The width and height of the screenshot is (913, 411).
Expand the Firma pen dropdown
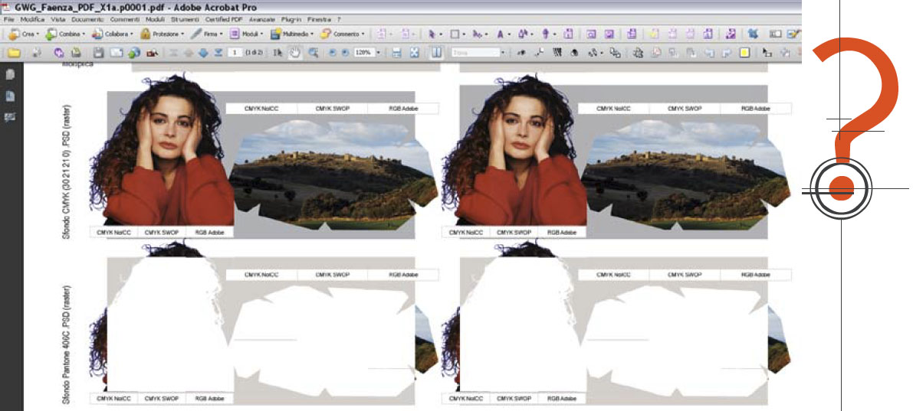[x=207, y=34]
